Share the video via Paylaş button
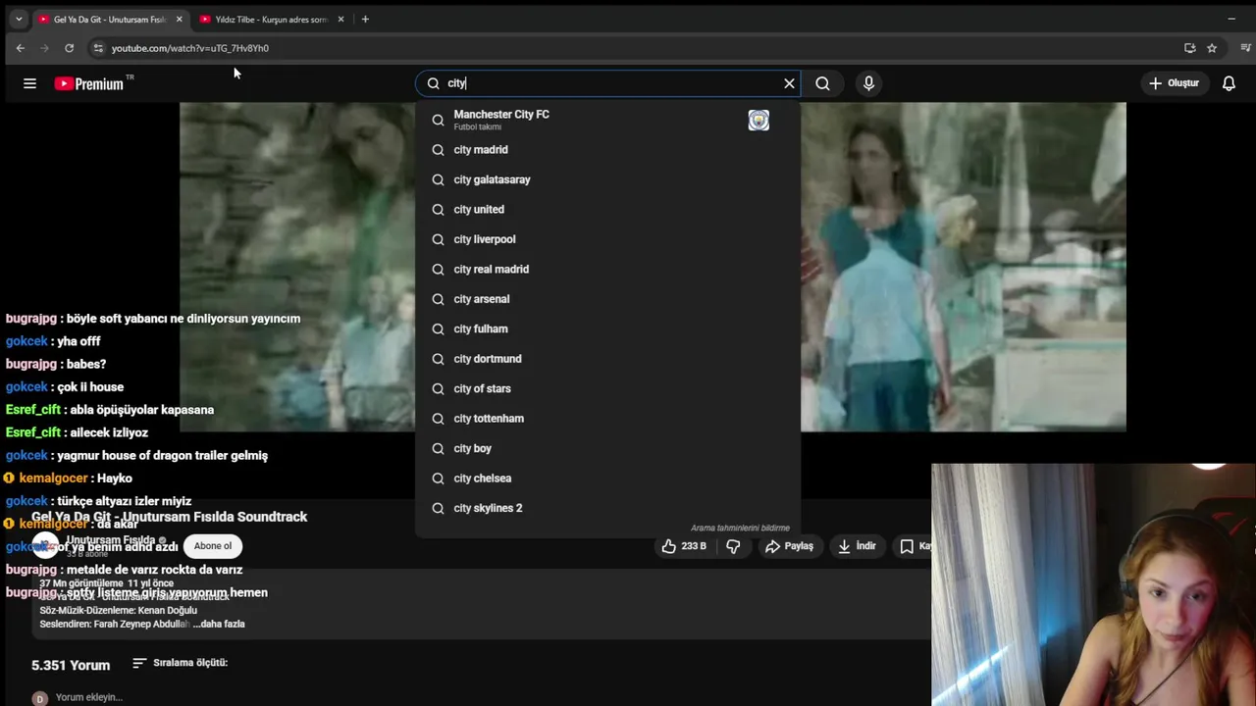Viewport: 1256px width, 706px height. point(790,546)
